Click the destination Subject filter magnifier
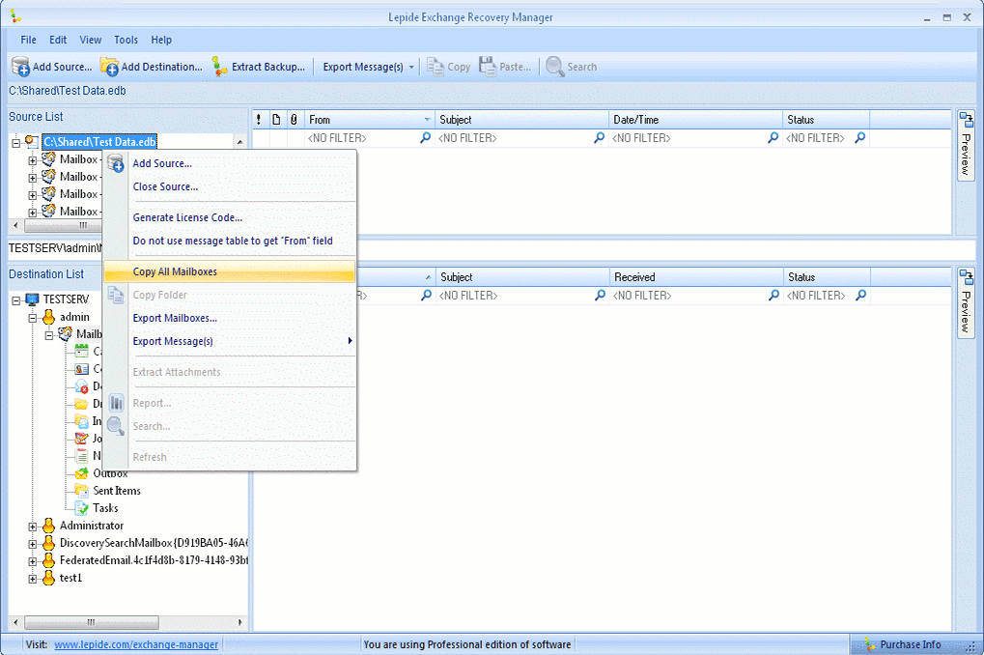 pyautogui.click(x=601, y=296)
